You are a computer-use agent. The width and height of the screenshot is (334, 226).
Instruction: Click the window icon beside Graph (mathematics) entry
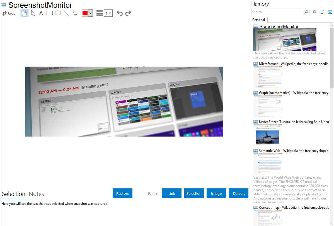point(256,93)
